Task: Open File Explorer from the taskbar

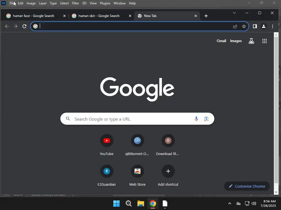Action: coord(141,203)
